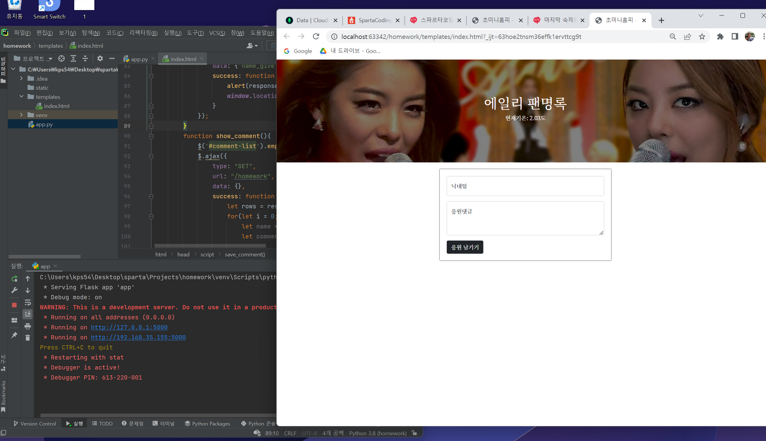Click the 닉네임 input field
Image resolution: width=766 pixels, height=441 pixels.
(x=525, y=186)
